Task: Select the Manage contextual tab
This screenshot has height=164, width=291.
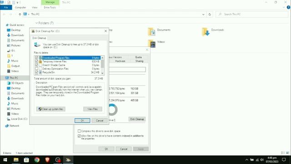Action: [x=50, y=2]
